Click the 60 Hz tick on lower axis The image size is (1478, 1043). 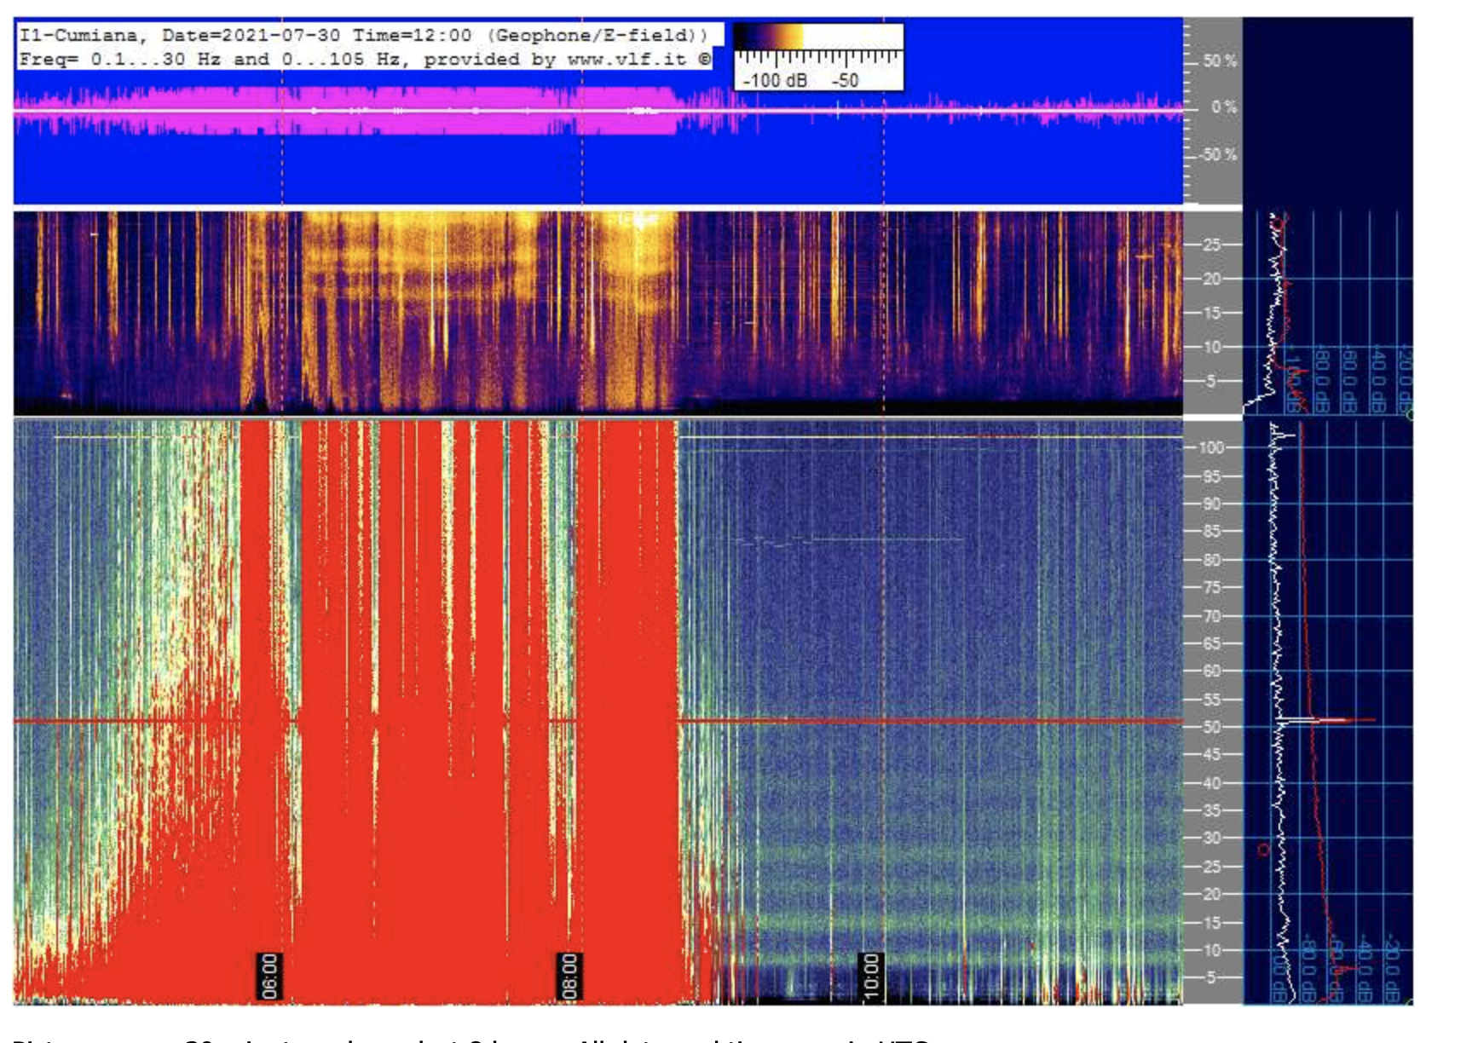(1211, 671)
